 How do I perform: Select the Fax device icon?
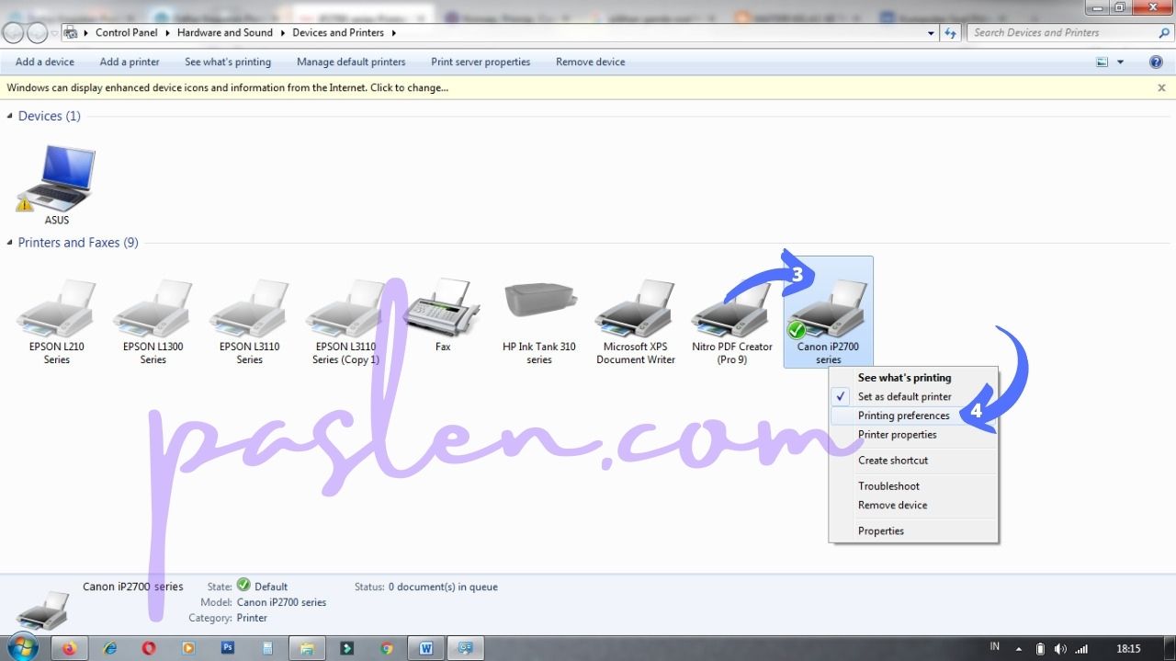443,309
